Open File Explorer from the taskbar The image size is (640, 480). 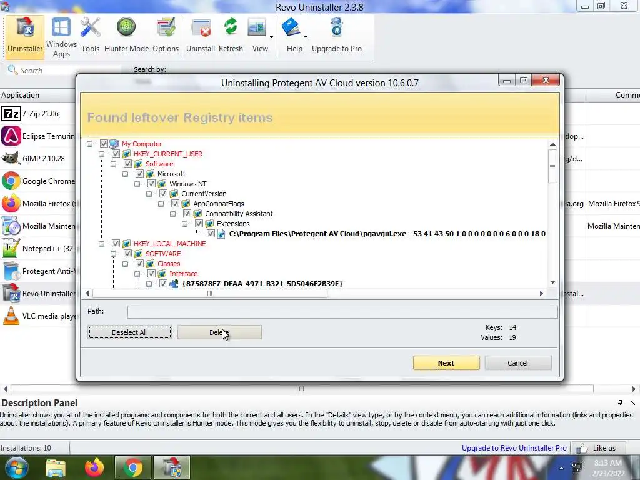coord(56,467)
